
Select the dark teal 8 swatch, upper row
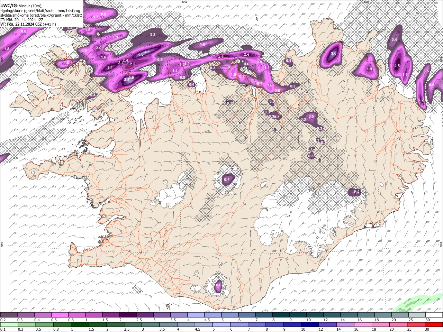point(280,315)
